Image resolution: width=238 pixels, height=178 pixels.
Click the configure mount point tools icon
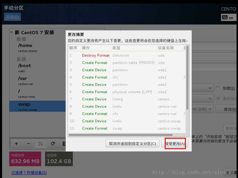[40, 143]
